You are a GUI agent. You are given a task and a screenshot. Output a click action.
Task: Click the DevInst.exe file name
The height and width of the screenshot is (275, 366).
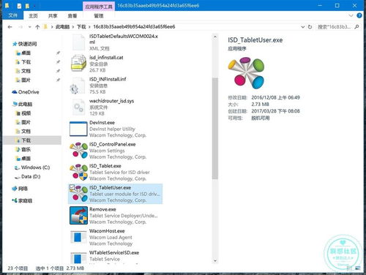102,122
